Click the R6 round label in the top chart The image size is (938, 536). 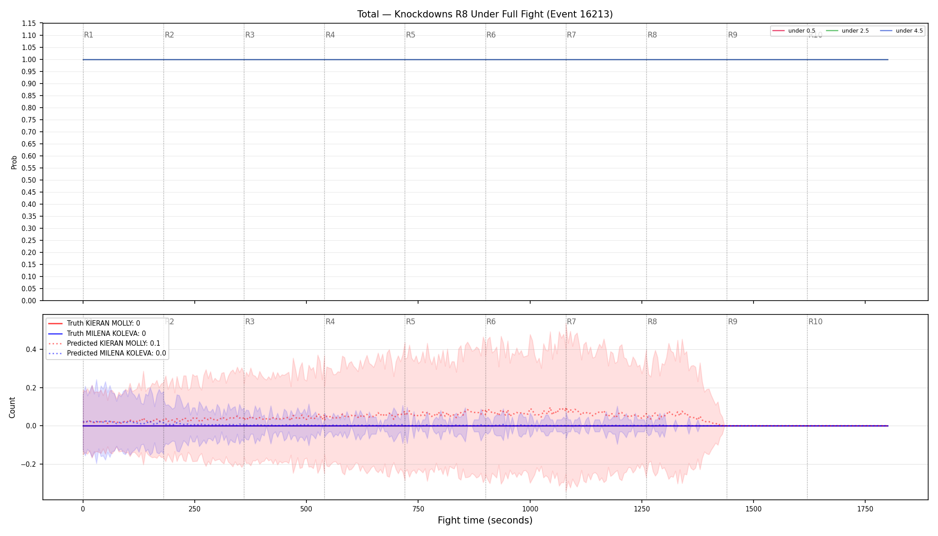point(491,35)
